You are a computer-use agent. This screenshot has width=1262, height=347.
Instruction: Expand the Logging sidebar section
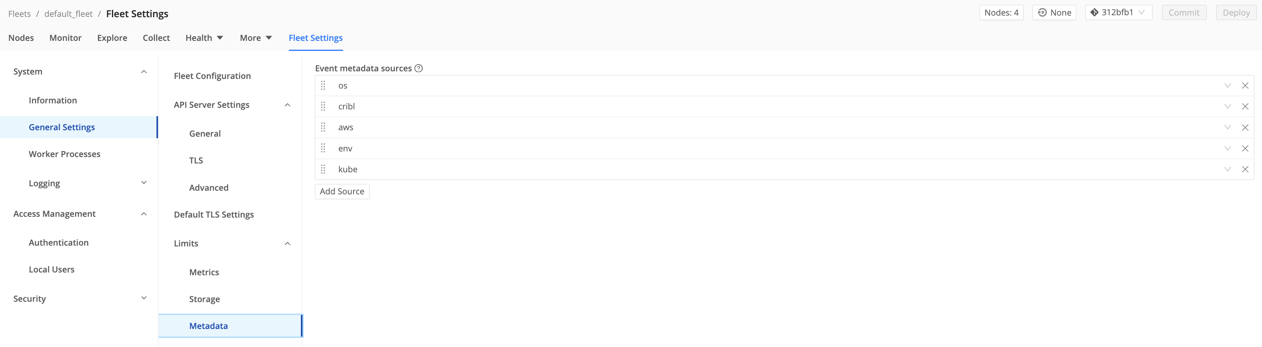(144, 183)
